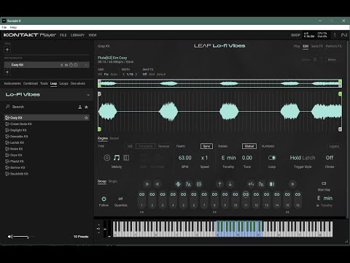Click the user presets filter icon
This screenshot has width=350, height=263.
point(80,107)
